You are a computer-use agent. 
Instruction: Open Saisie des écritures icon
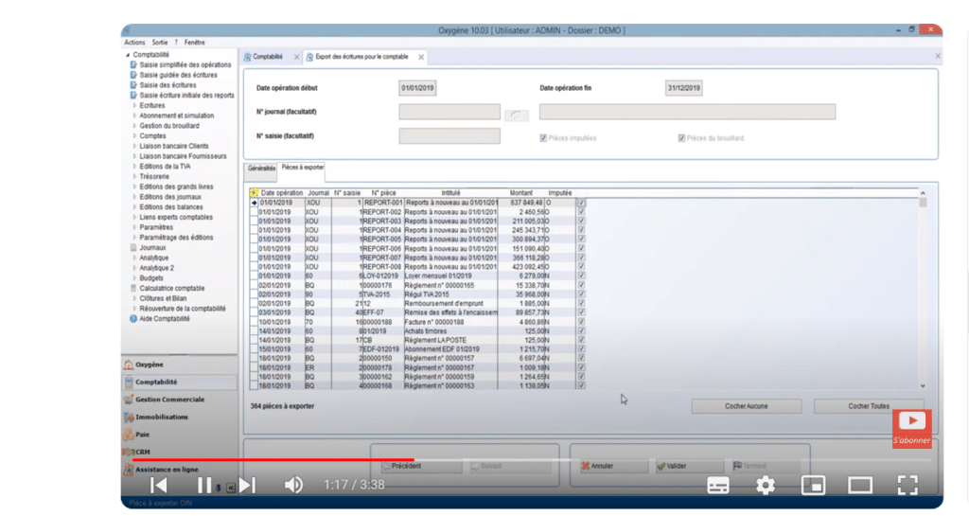tap(132, 85)
